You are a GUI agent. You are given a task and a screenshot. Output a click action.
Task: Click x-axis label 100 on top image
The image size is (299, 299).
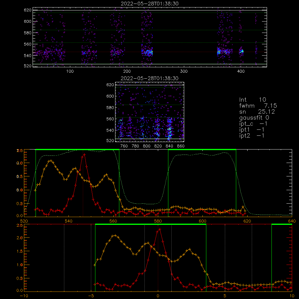coord(70,71)
